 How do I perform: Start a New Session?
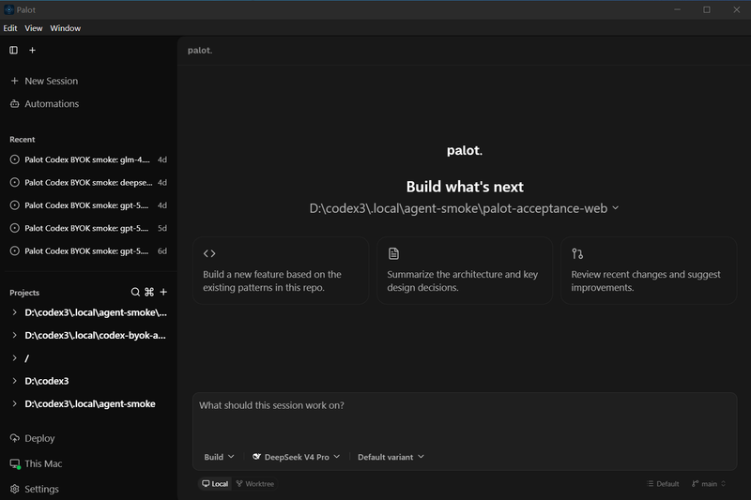pyautogui.click(x=44, y=81)
